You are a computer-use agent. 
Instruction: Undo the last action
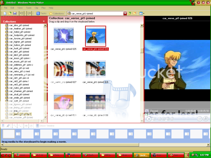[x=21, y=13]
